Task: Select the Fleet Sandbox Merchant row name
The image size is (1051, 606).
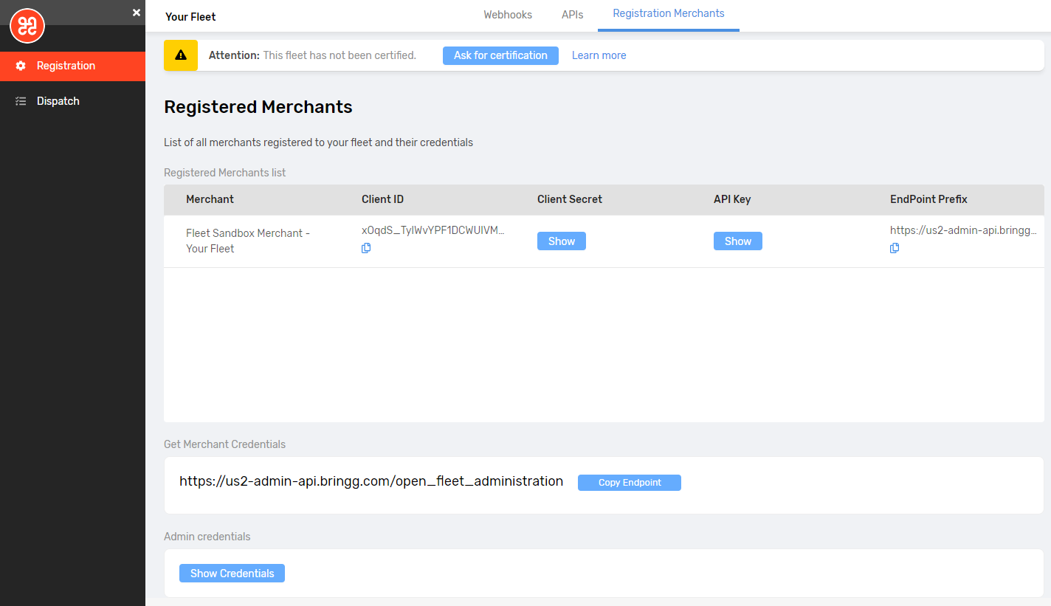Action: coord(248,241)
